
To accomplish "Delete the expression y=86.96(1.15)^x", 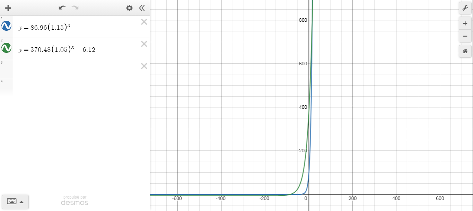I will (x=144, y=22).
